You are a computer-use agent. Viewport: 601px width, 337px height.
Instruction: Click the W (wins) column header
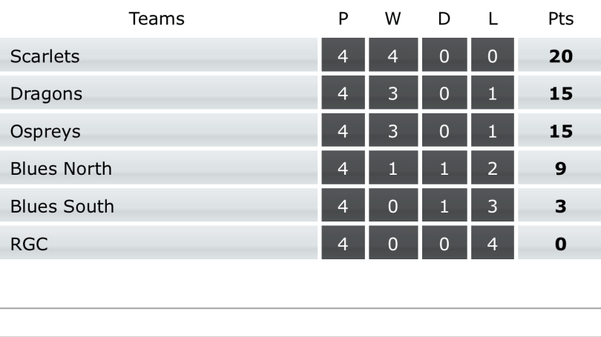(x=393, y=19)
